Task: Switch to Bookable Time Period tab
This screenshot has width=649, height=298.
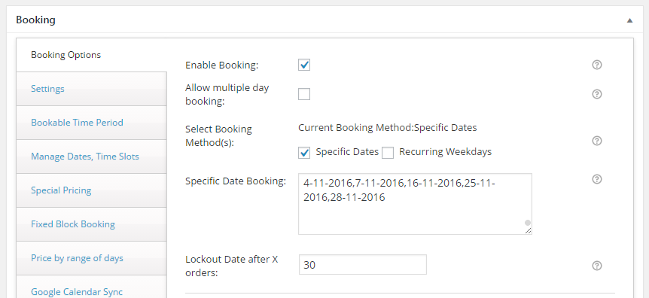Action: 91,123
